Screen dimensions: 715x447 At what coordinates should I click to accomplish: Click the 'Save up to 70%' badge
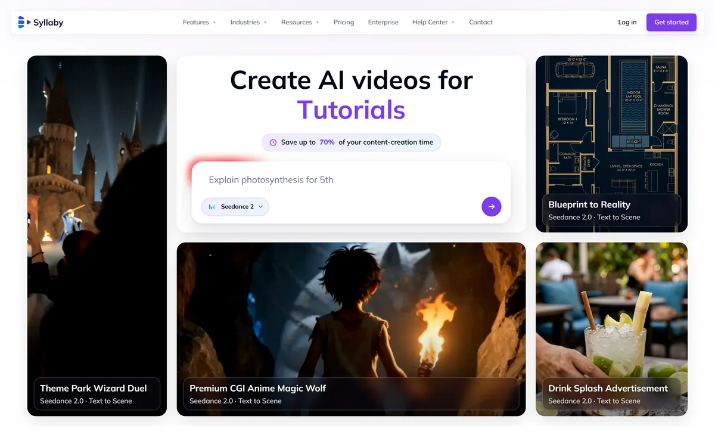coord(351,142)
